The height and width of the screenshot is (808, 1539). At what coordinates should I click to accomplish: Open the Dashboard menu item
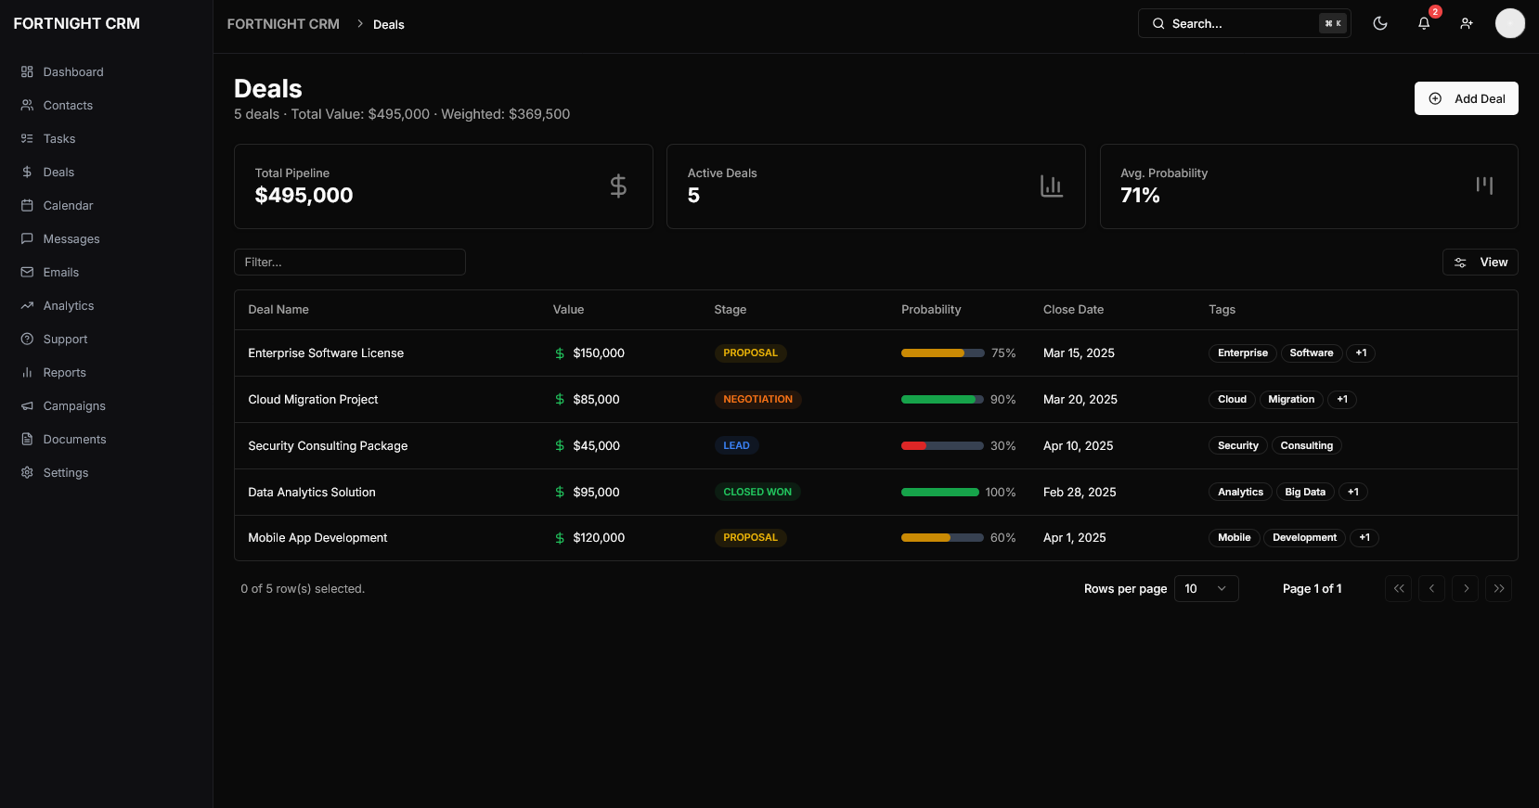(x=106, y=71)
